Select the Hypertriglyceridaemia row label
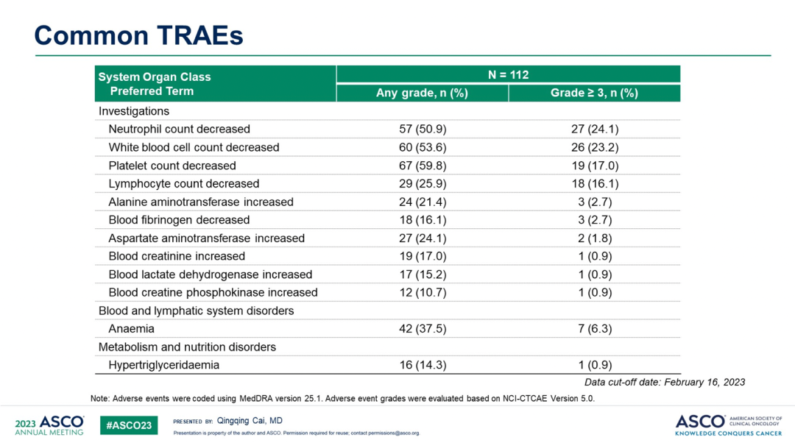795x443 pixels. (163, 365)
